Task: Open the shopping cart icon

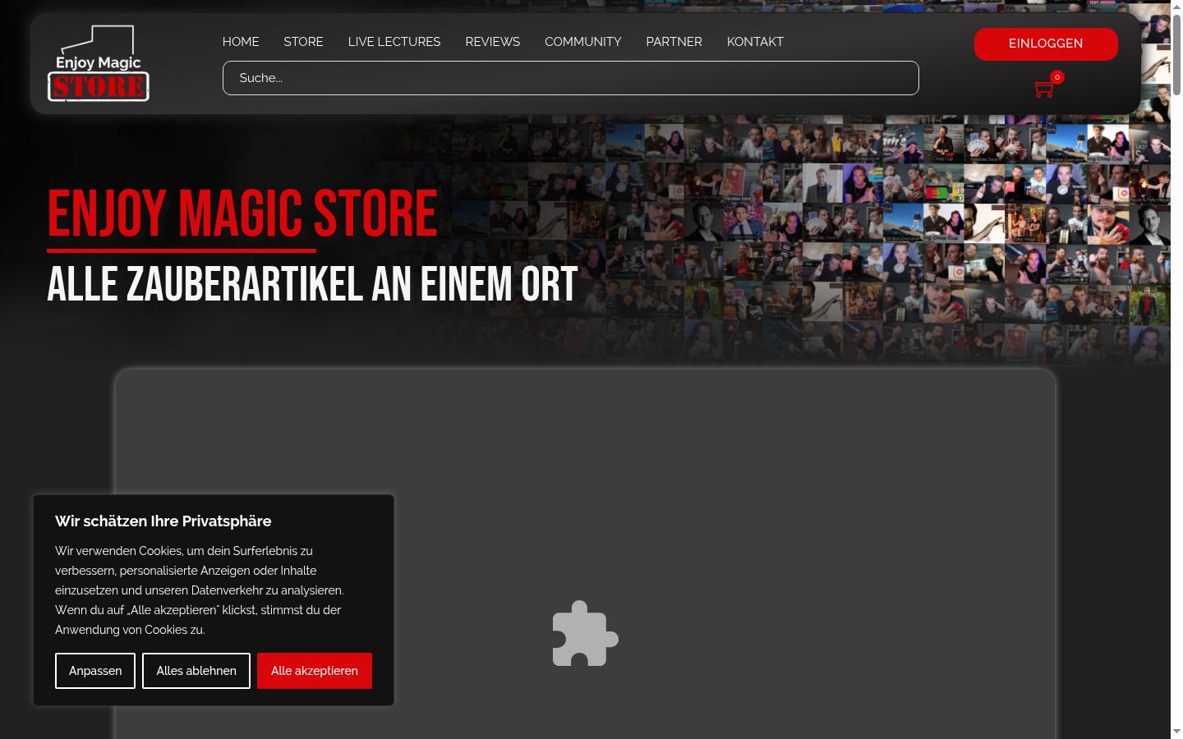Action: pyautogui.click(x=1045, y=88)
